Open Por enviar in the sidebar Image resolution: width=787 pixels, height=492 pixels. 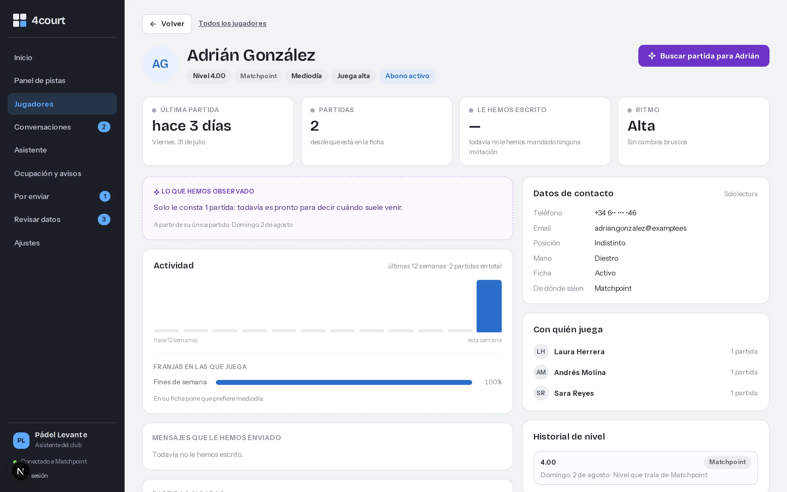coord(62,196)
